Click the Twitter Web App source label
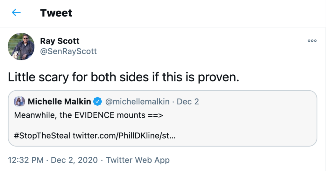 point(138,160)
